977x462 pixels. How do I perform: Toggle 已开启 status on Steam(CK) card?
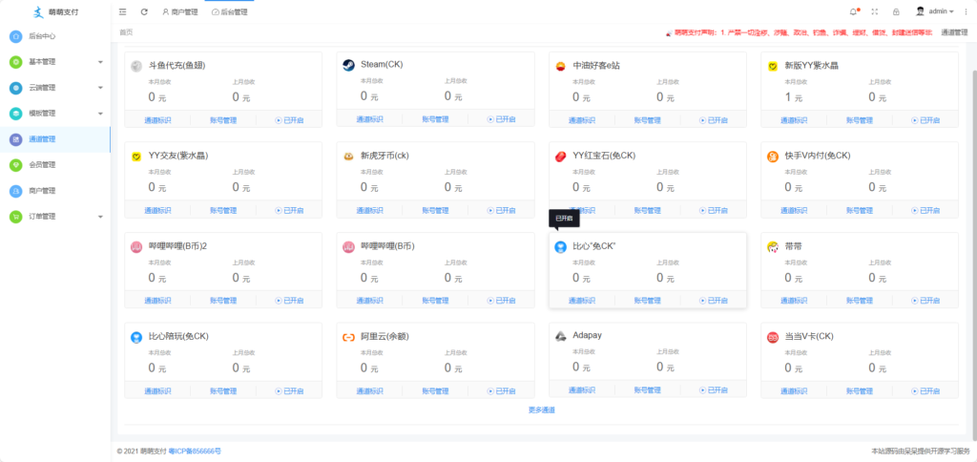(x=502, y=119)
